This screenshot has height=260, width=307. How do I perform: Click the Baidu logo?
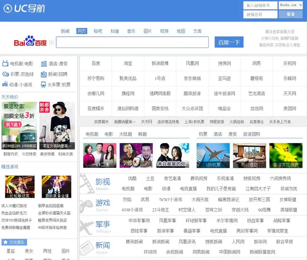click(30, 41)
